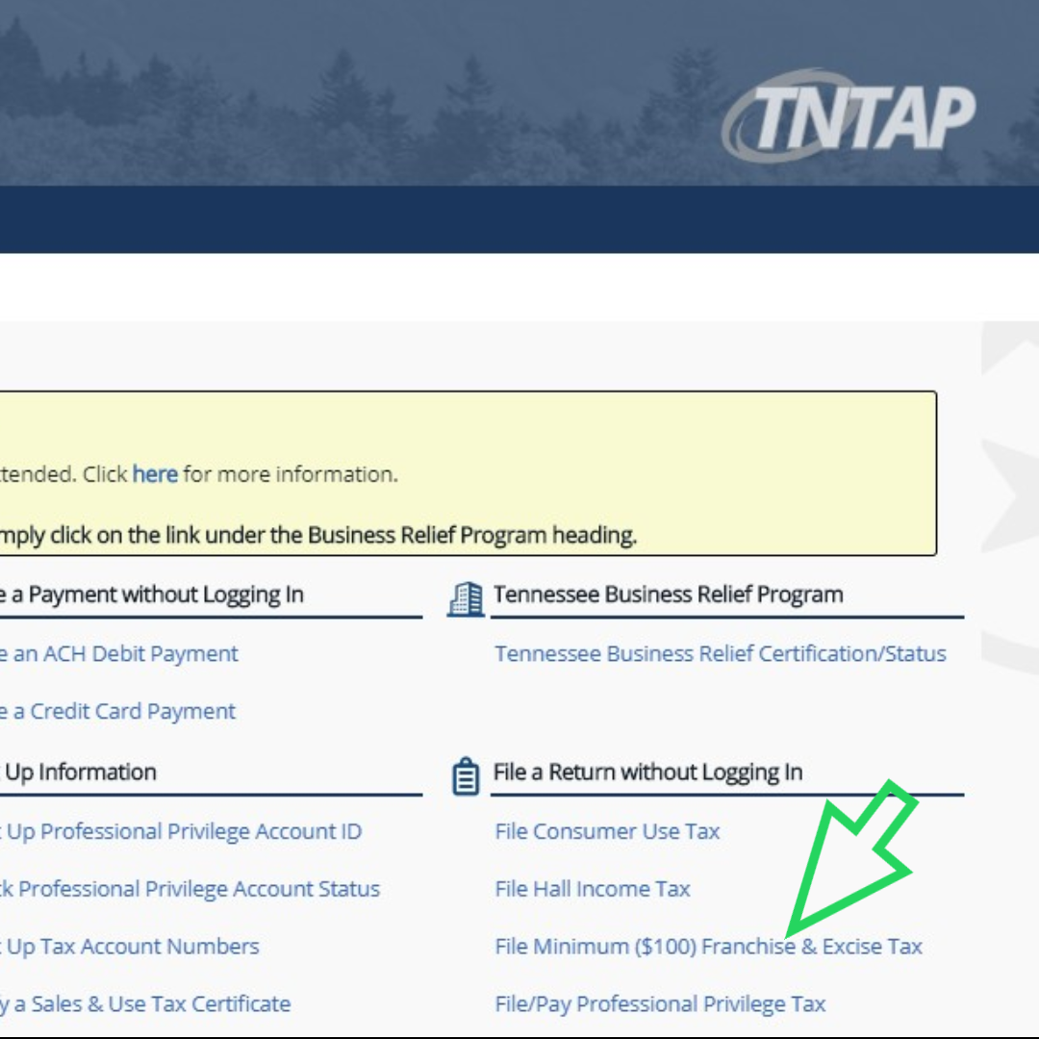Screen dimensions: 1039x1039
Task: Open Sales & Use Tax Certificate link
Action: 145,1004
